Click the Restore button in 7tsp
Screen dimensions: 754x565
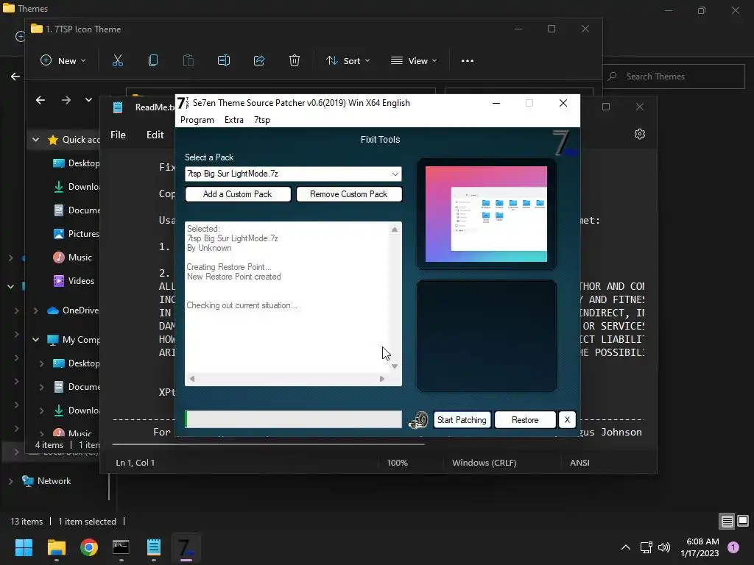pyautogui.click(x=524, y=420)
